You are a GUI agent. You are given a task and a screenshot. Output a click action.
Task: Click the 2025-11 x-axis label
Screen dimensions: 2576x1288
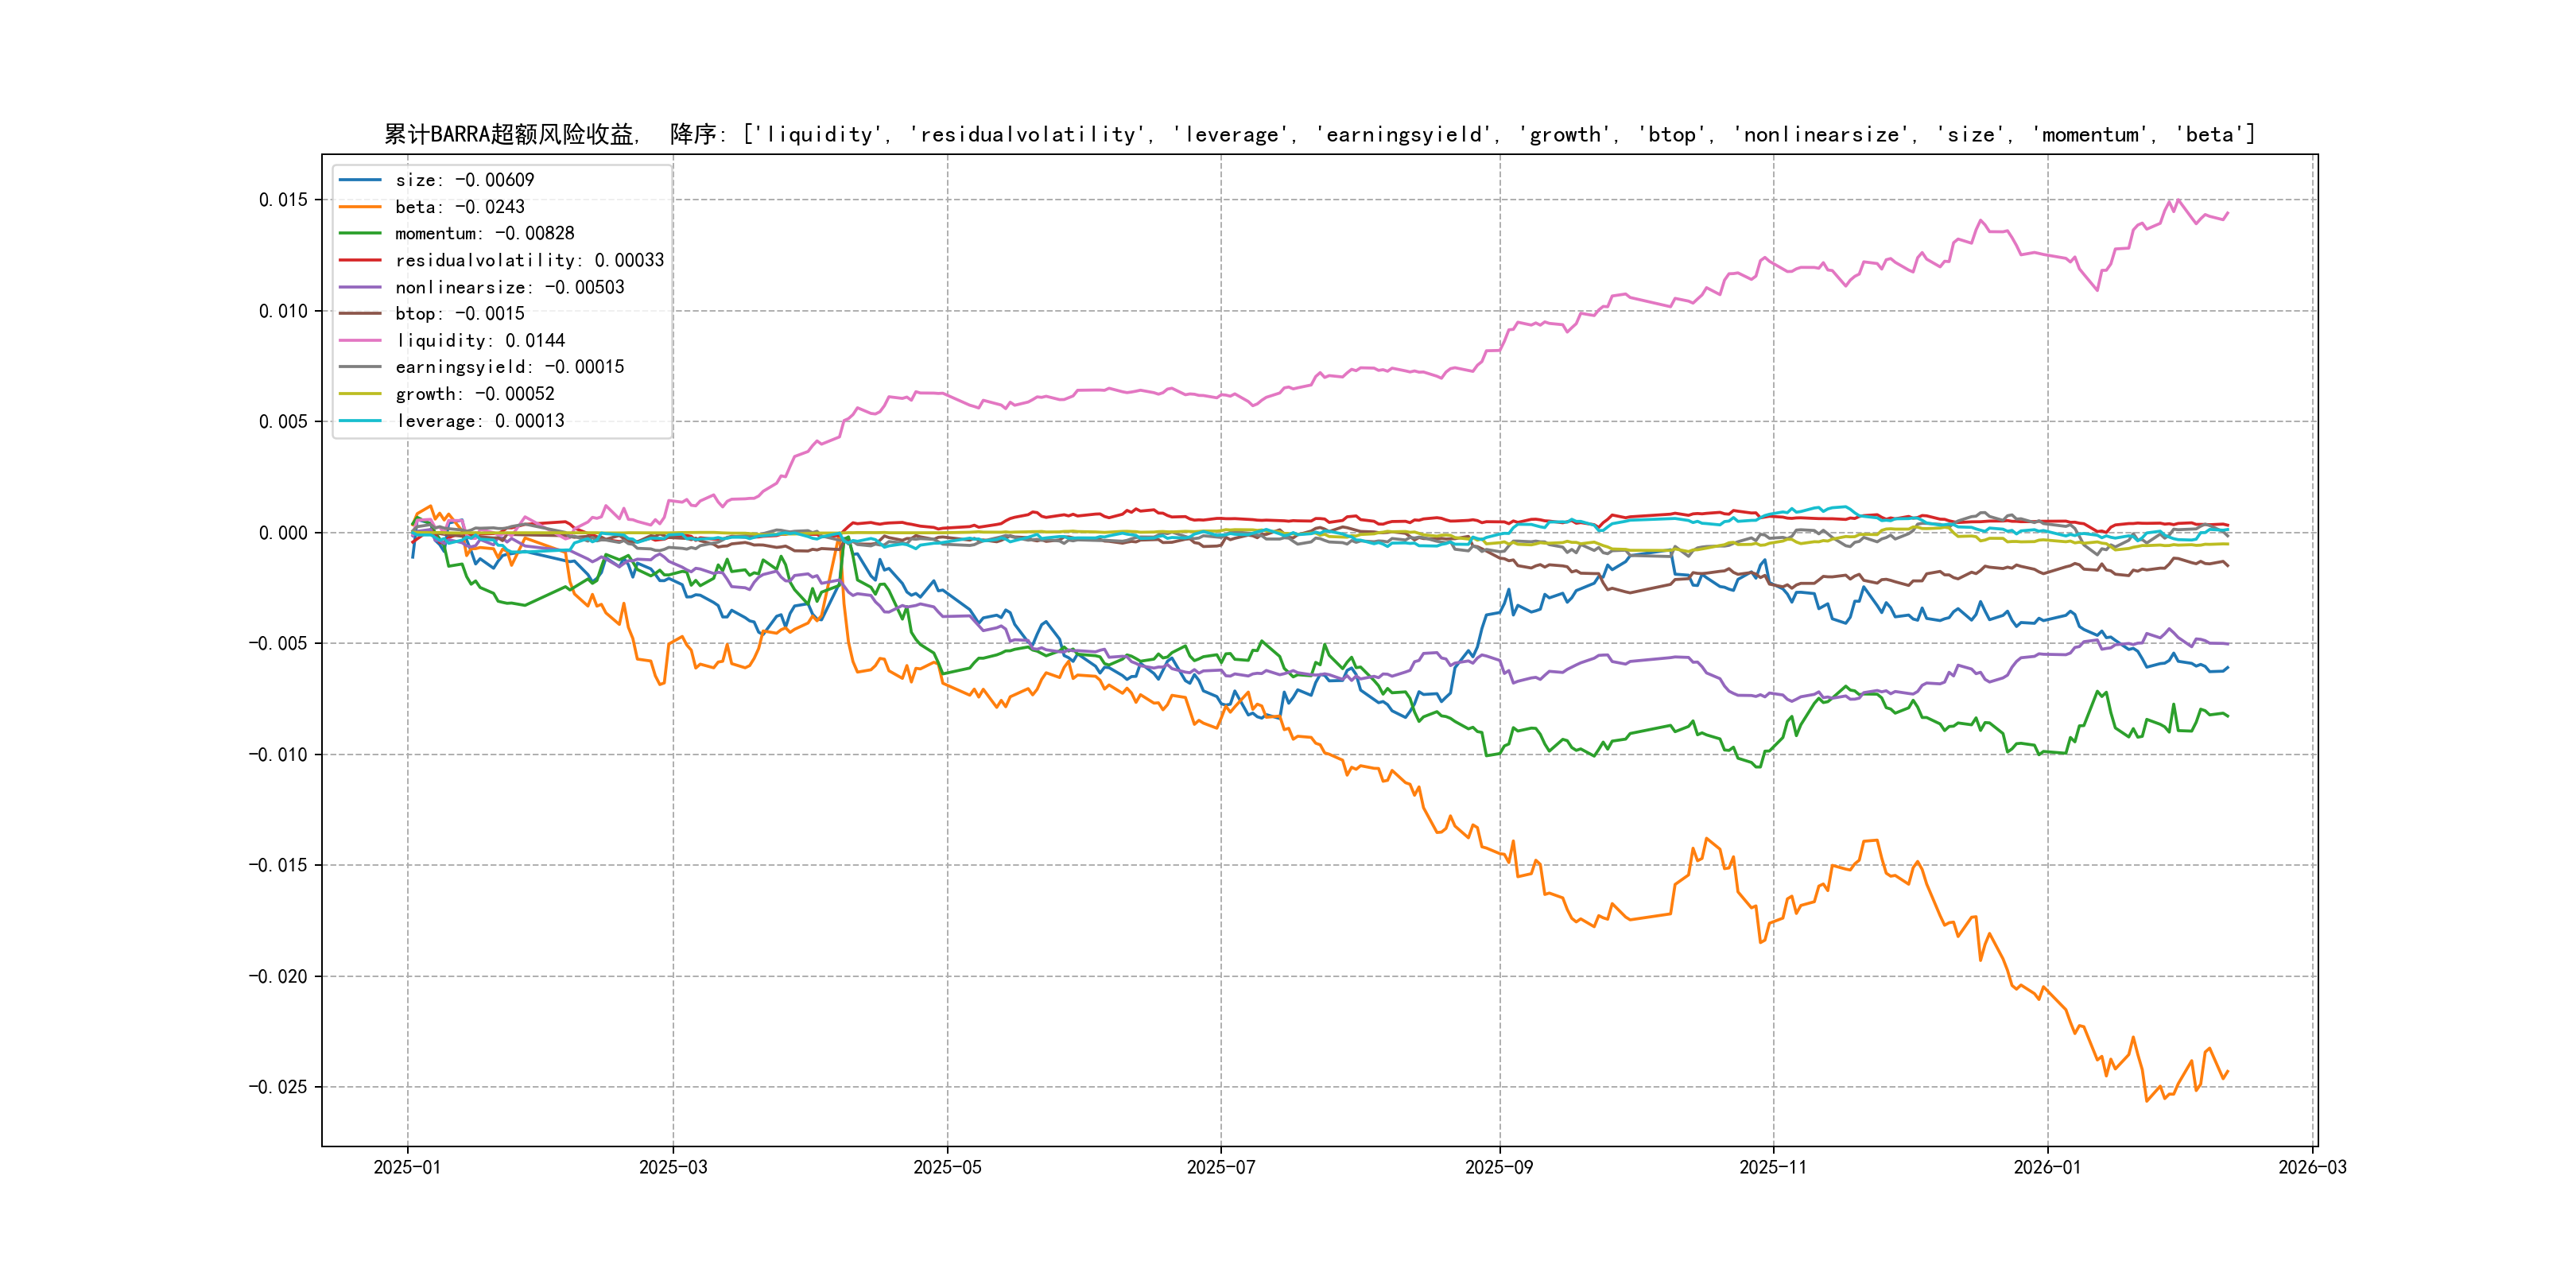(x=1773, y=1167)
